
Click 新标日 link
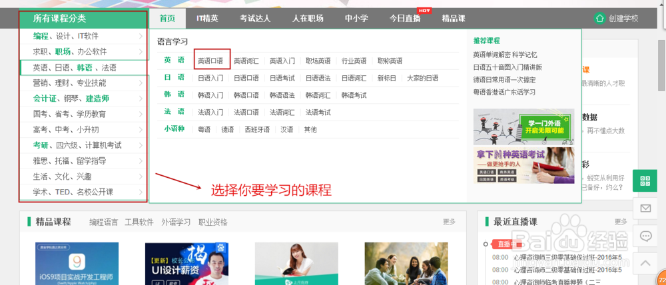(387, 78)
